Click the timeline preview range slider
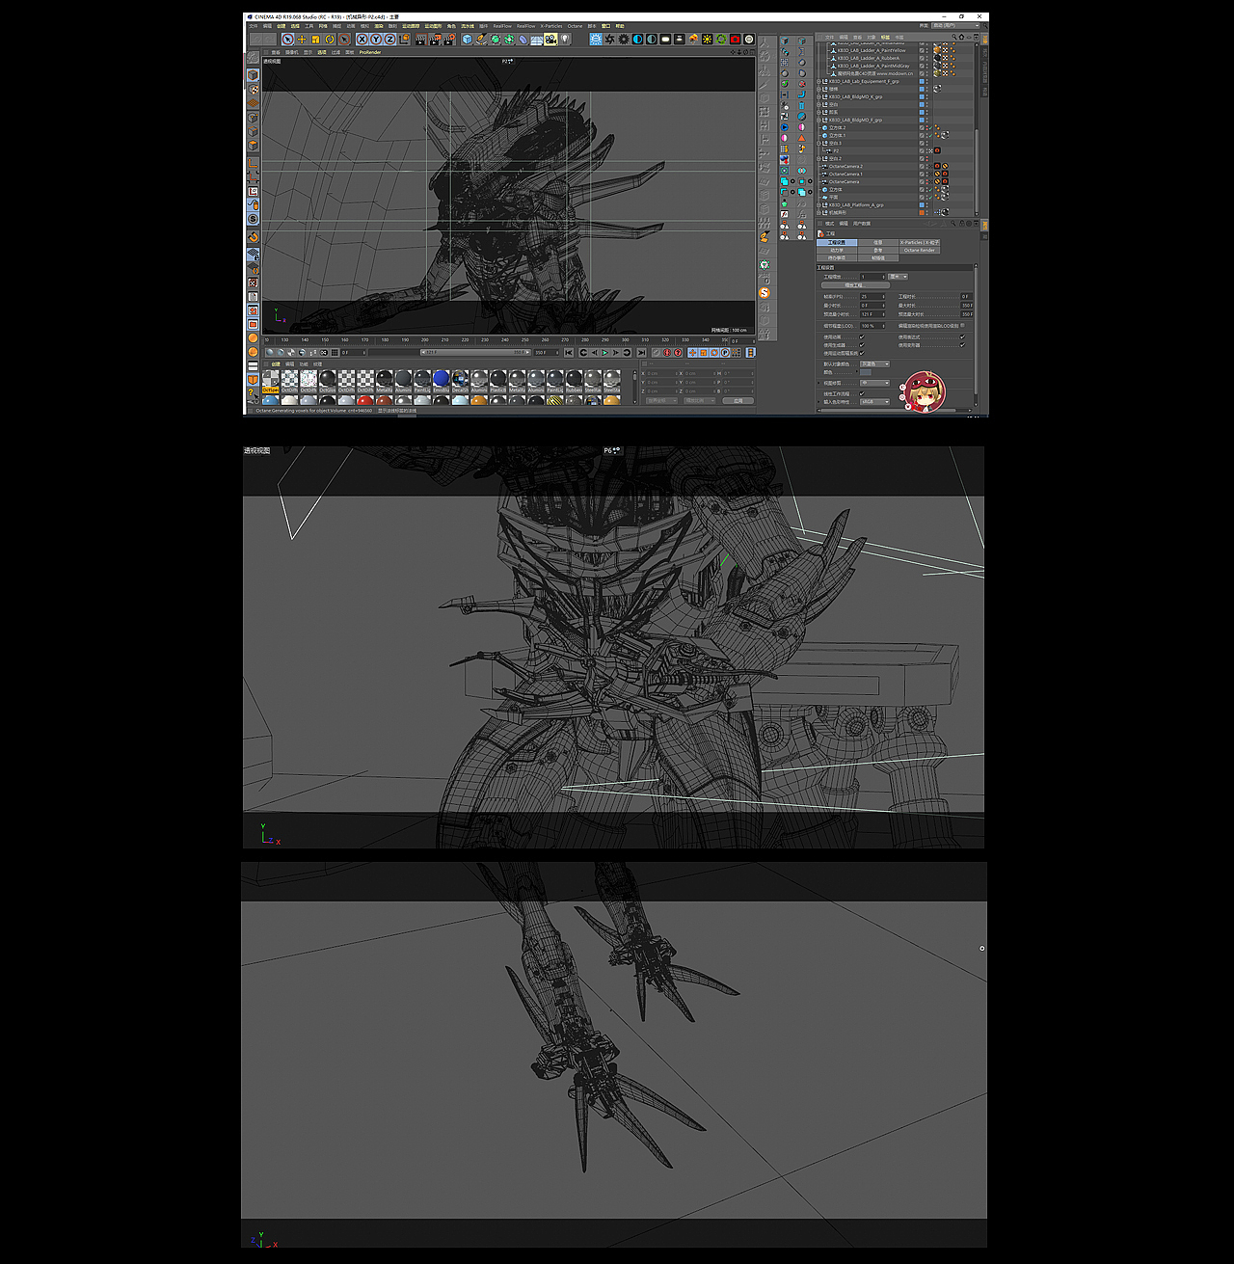The width and height of the screenshot is (1234, 1264). (x=475, y=353)
